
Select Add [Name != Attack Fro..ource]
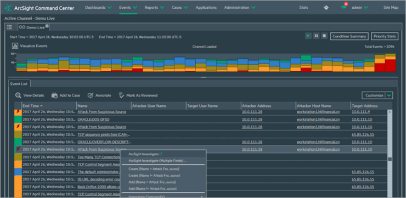[153, 189]
